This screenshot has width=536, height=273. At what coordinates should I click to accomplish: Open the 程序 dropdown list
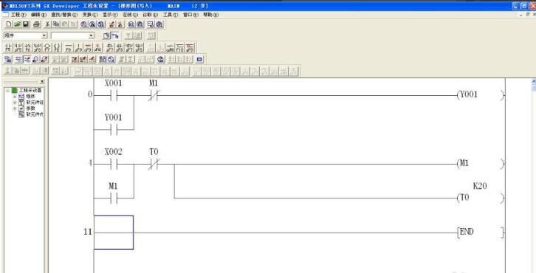(44, 35)
